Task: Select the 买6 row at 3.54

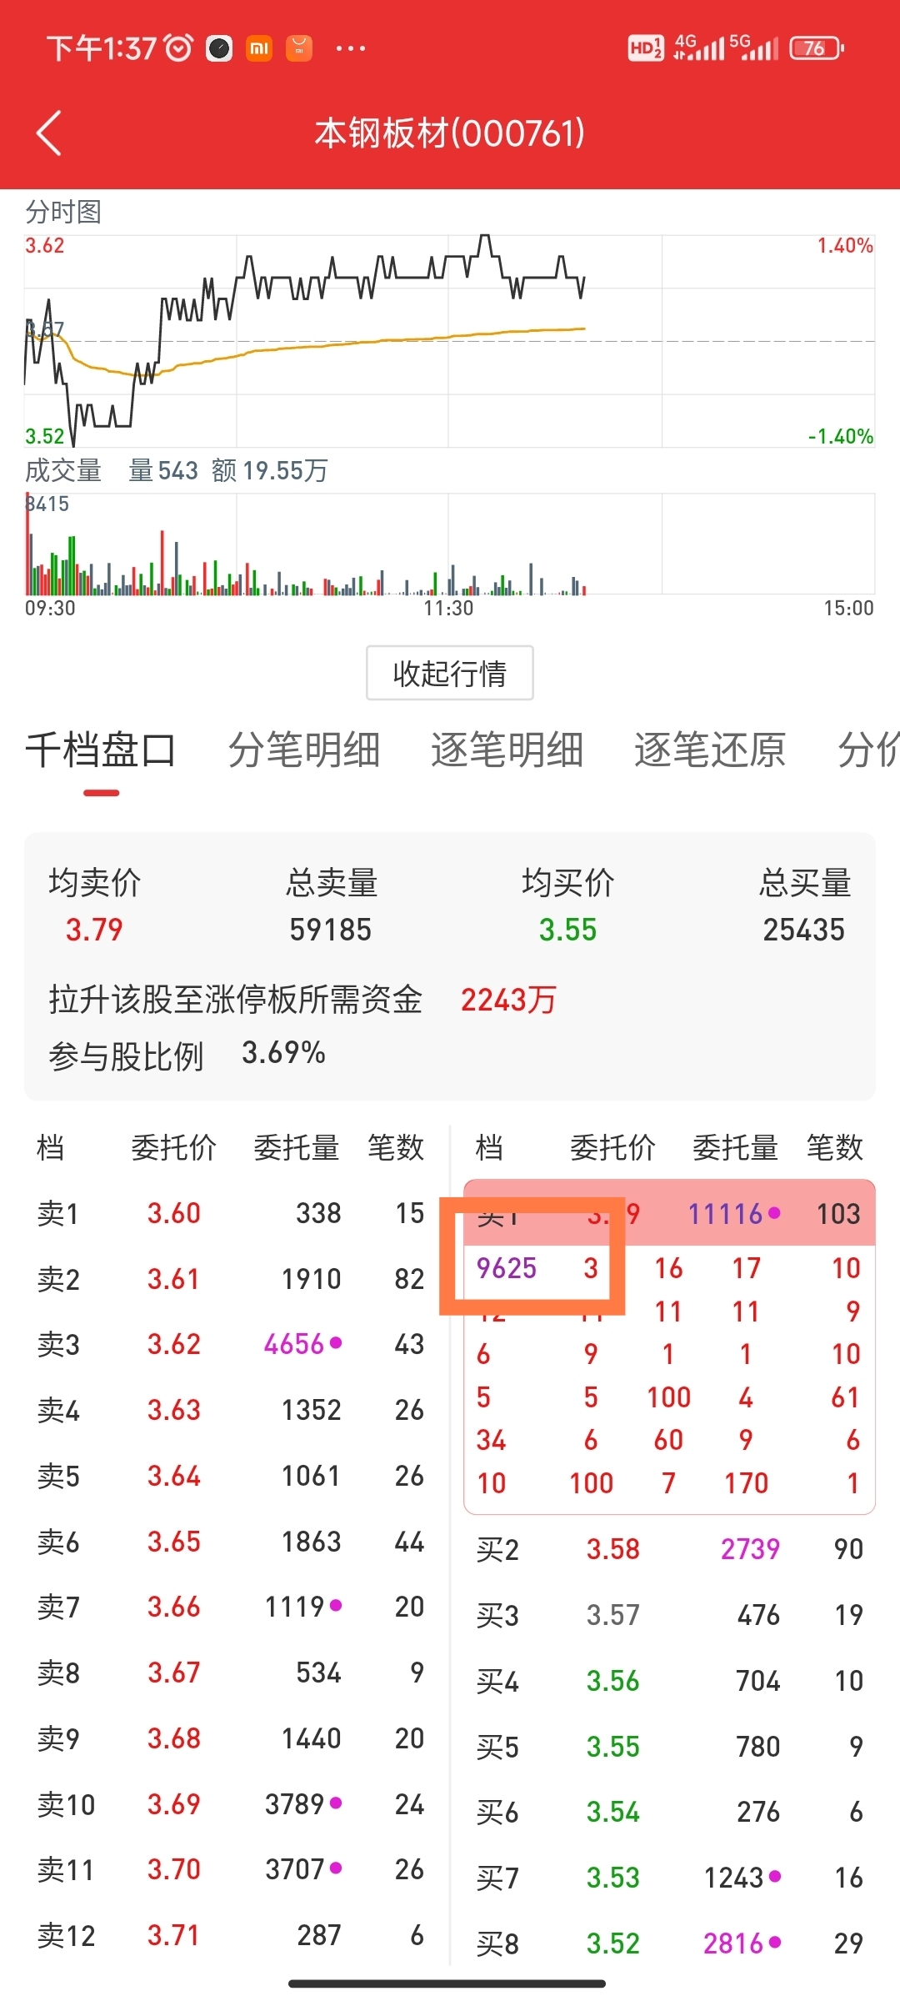Action: (x=669, y=1812)
